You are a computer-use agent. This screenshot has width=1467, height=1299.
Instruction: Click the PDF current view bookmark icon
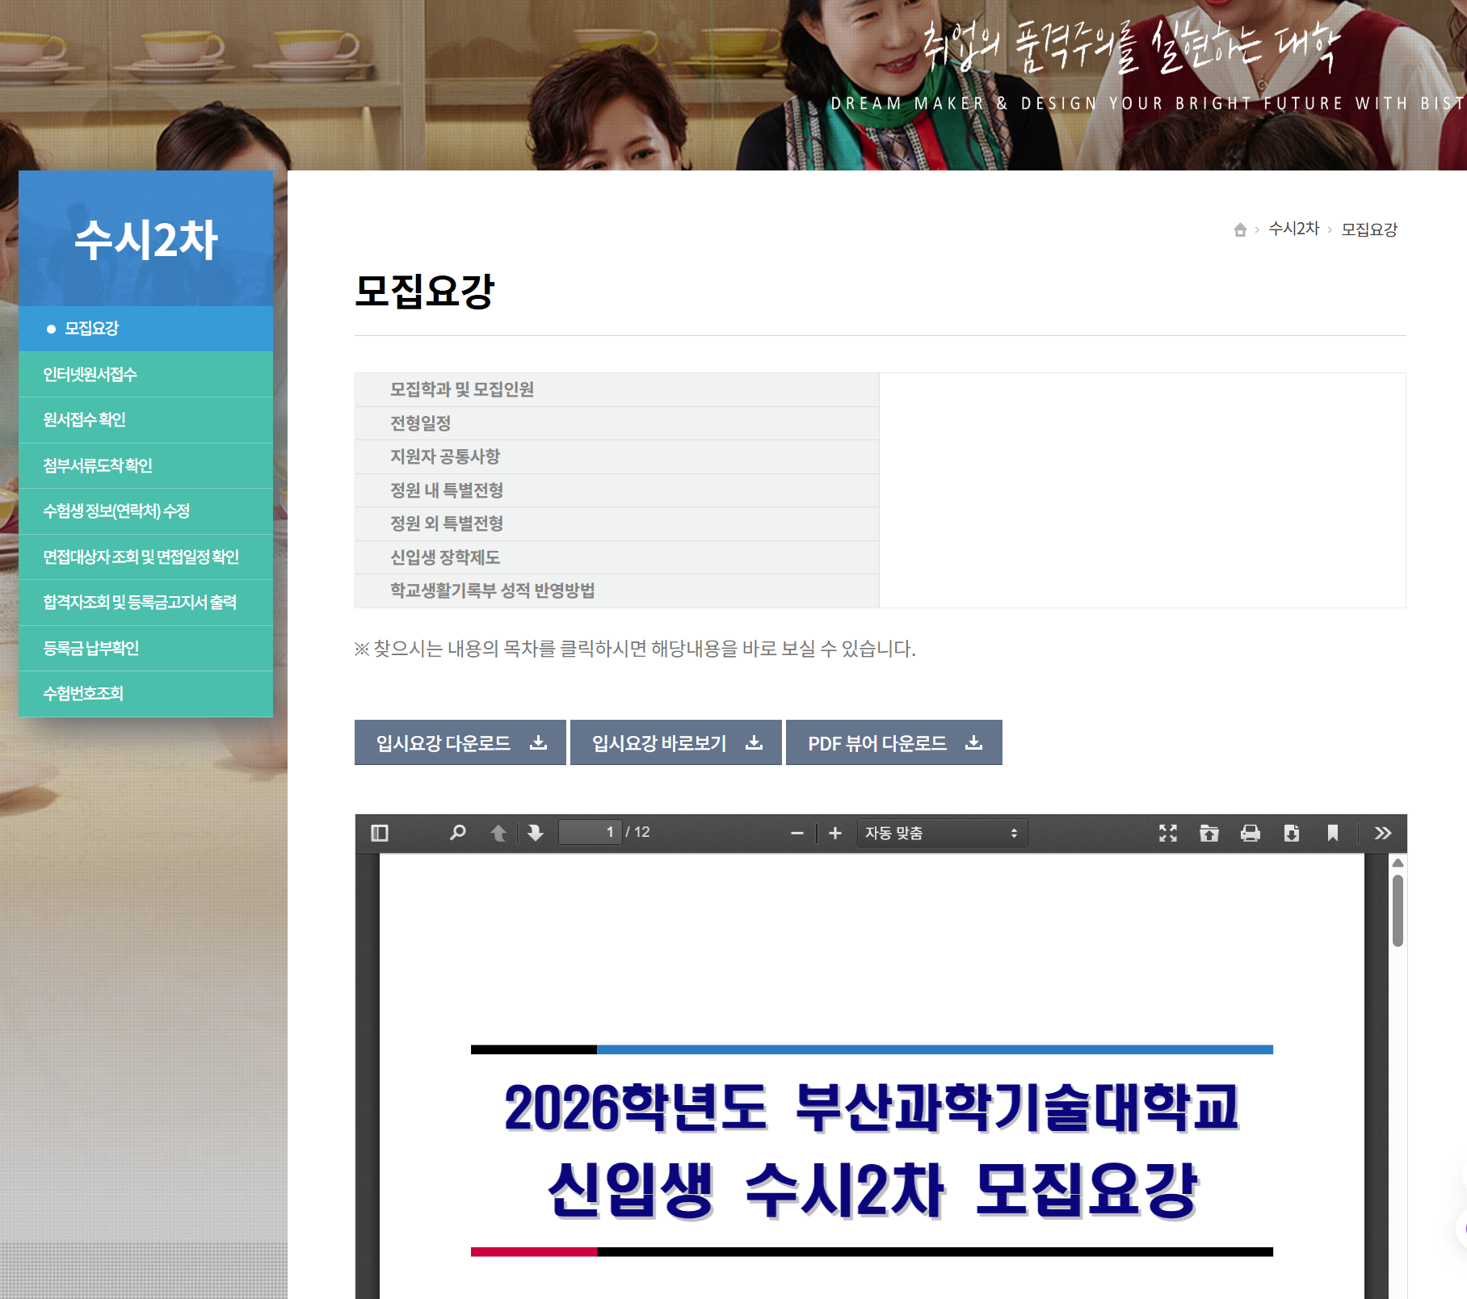point(1333,833)
